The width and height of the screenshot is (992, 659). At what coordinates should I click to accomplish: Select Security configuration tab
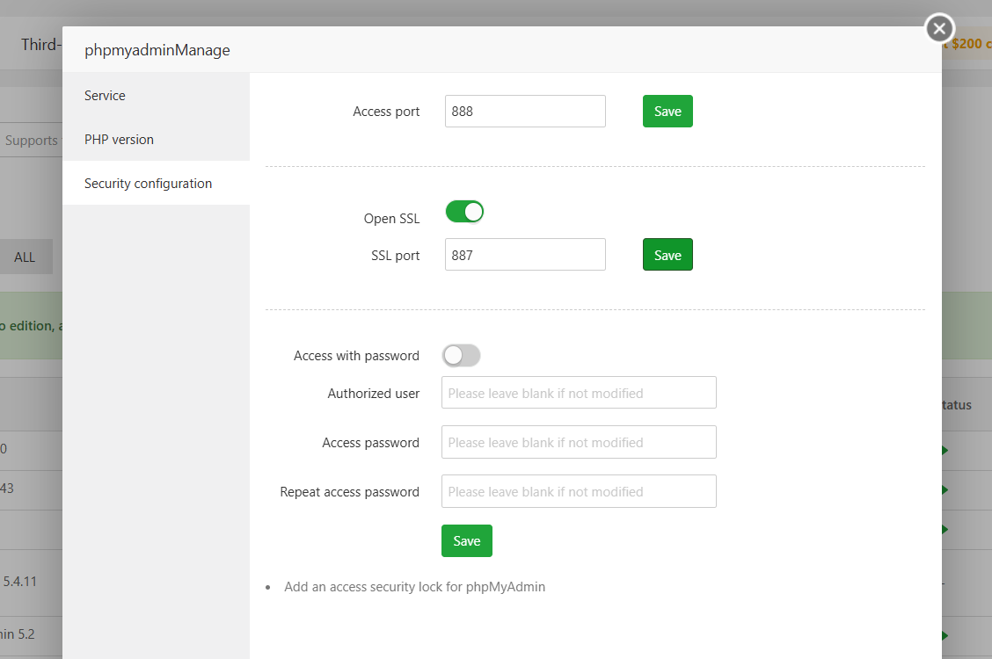click(x=148, y=183)
